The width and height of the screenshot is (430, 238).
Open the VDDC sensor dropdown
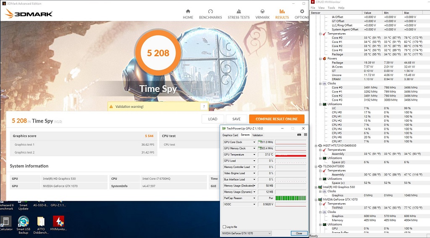point(254,204)
